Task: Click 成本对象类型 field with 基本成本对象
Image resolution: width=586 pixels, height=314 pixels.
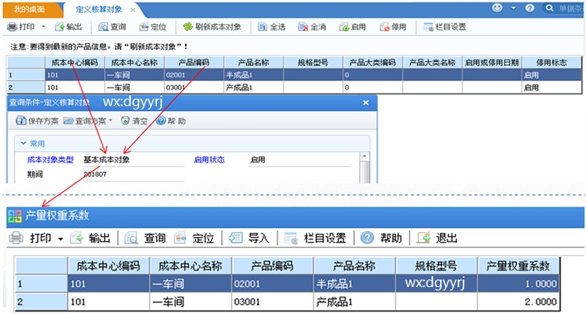Action: pos(133,160)
